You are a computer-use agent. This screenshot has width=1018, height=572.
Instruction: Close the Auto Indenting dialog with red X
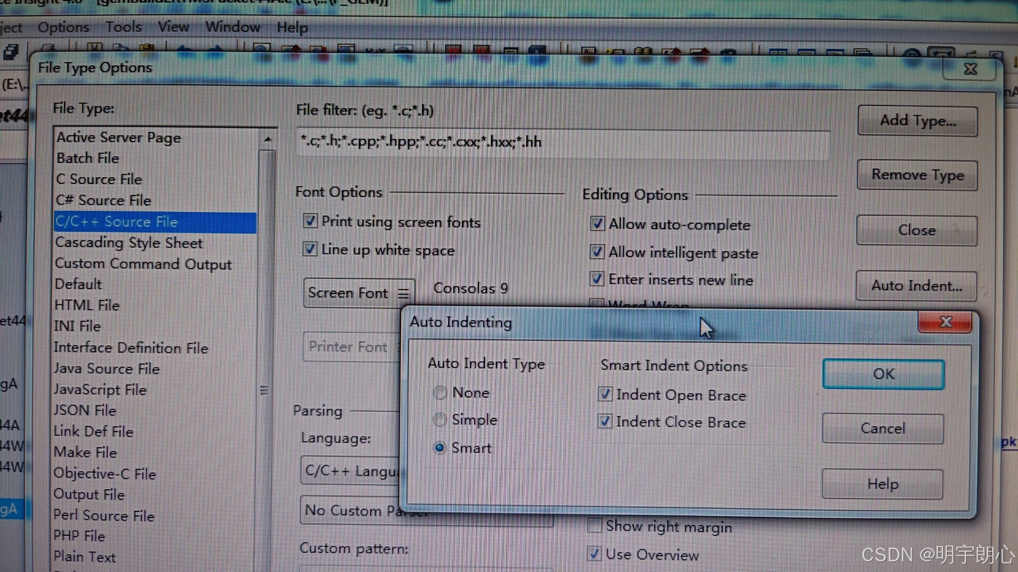pyautogui.click(x=945, y=321)
